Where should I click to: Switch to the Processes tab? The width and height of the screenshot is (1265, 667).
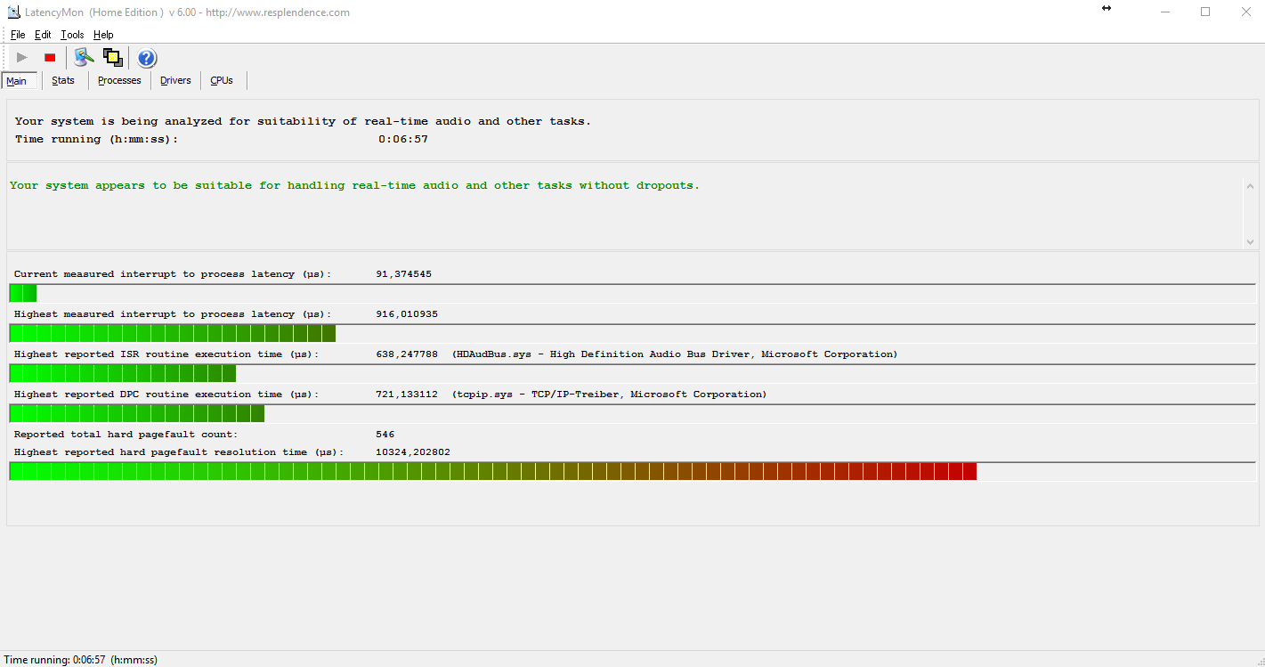tap(119, 80)
